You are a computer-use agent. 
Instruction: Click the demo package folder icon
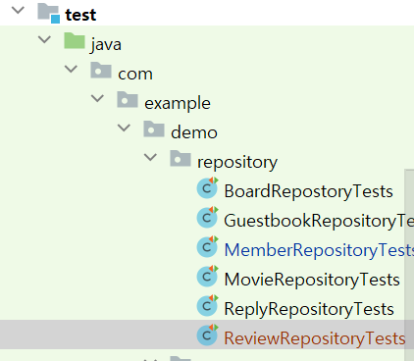pos(154,129)
